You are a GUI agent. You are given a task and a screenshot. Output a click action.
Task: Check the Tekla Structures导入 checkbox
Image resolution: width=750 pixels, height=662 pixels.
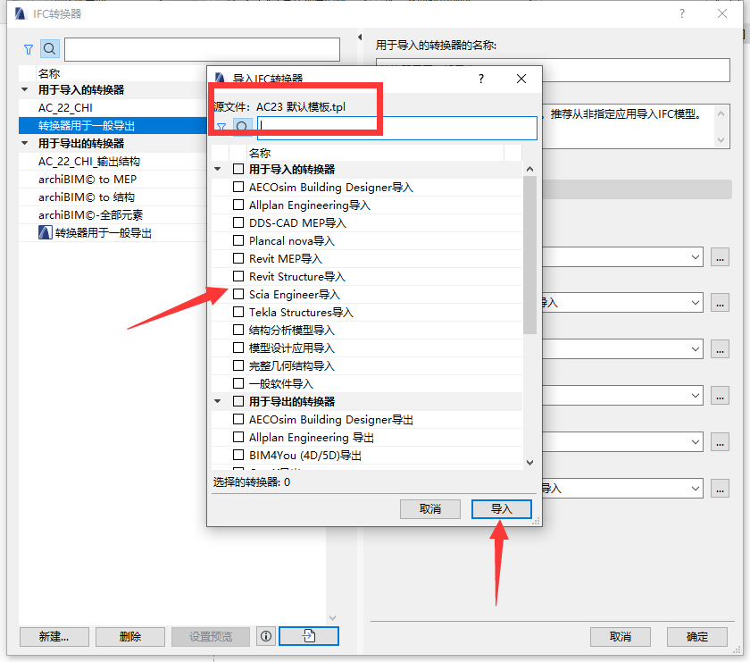point(238,312)
